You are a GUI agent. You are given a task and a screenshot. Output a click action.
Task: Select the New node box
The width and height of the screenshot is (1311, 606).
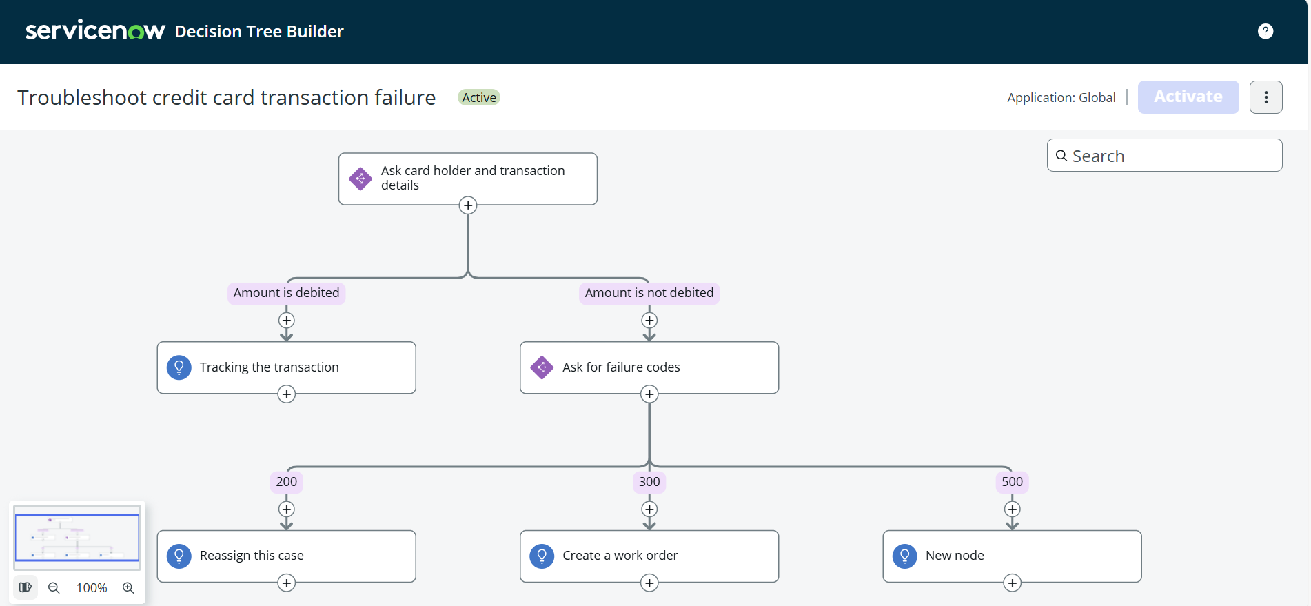1012,556
